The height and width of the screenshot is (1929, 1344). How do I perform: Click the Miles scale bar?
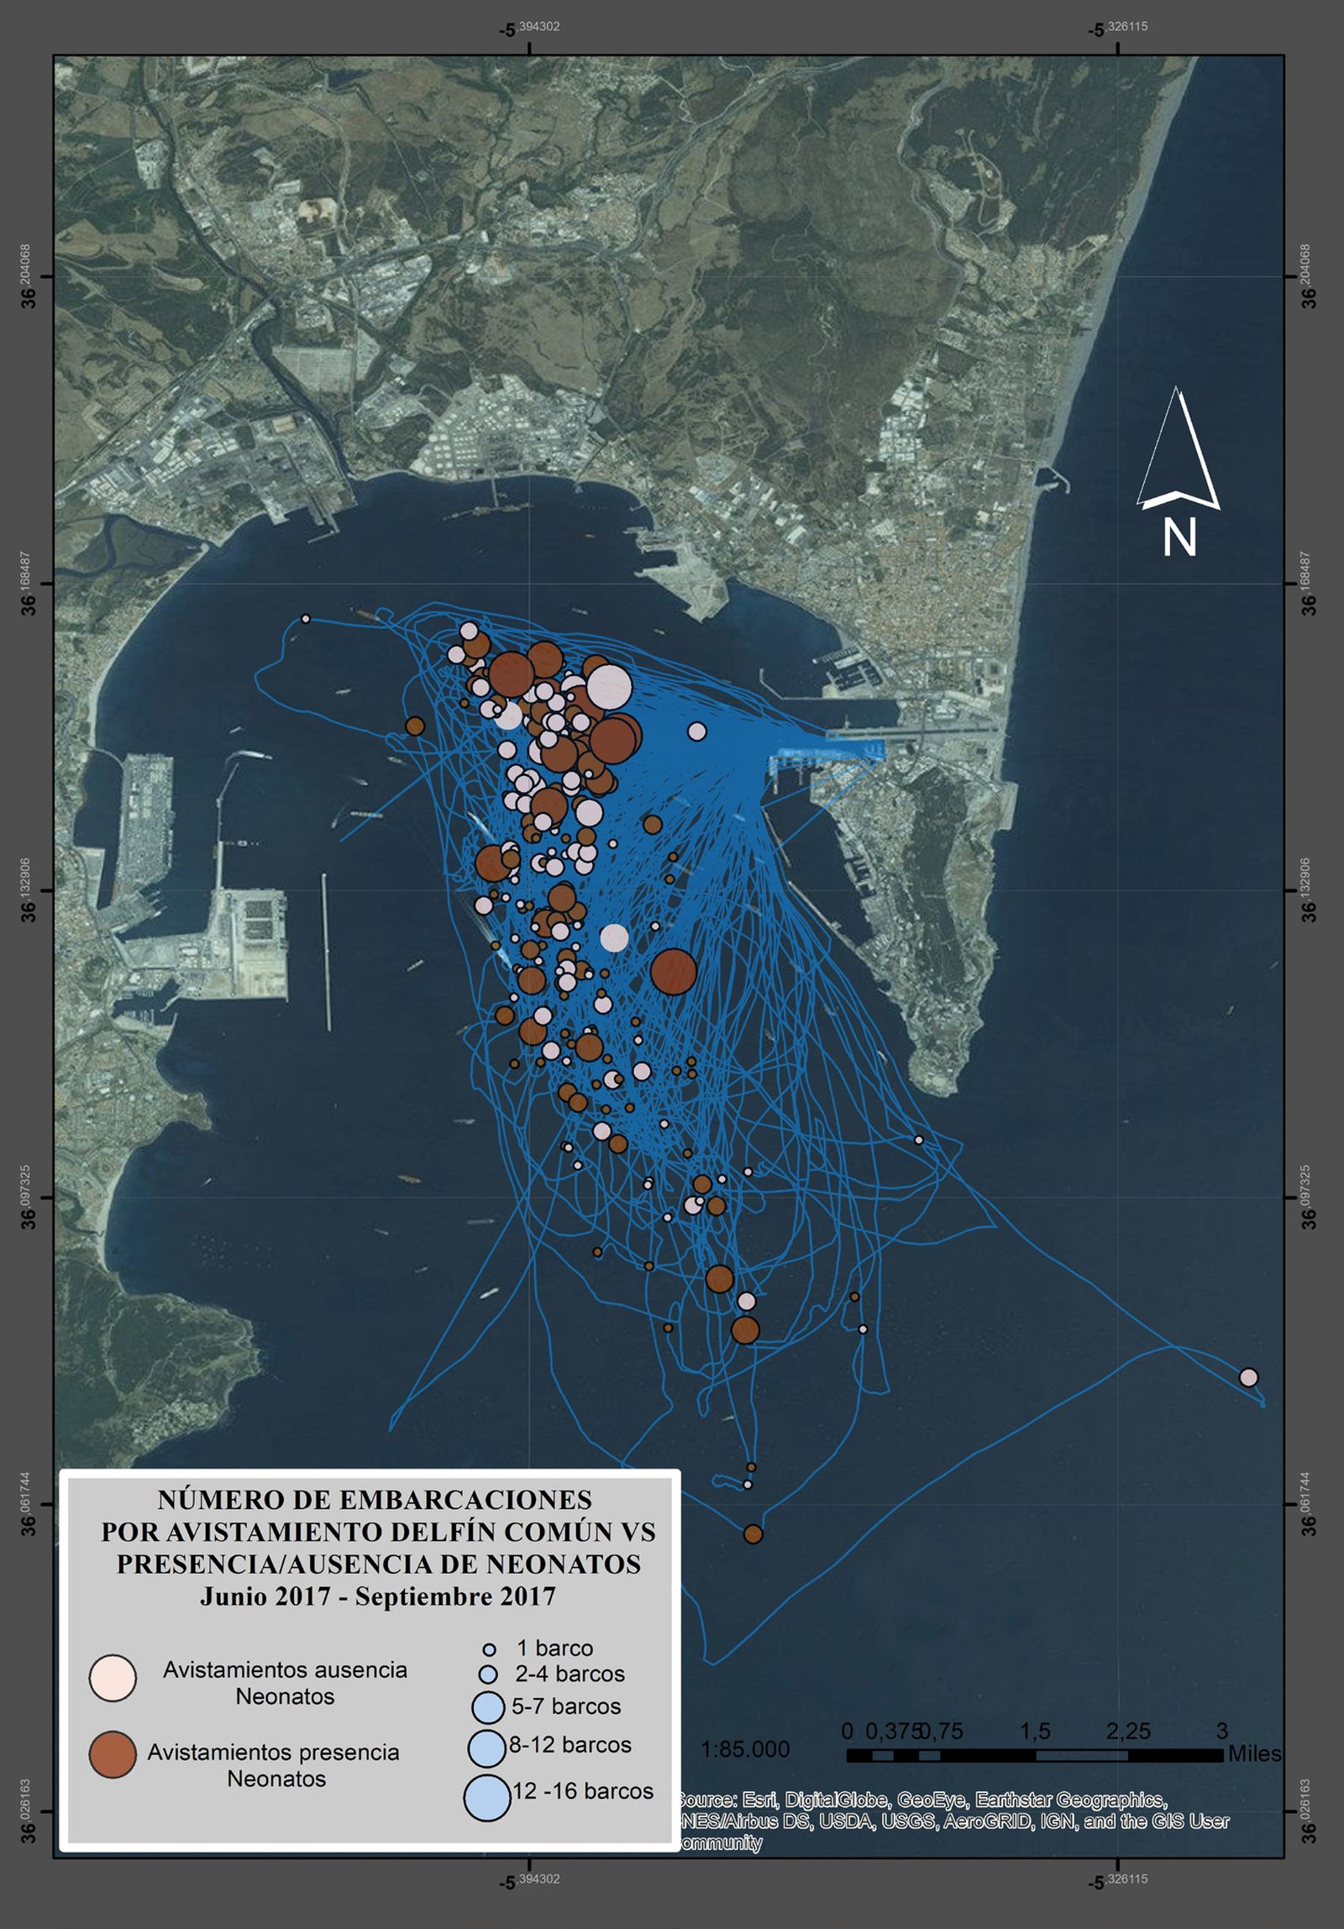coord(1034,1755)
